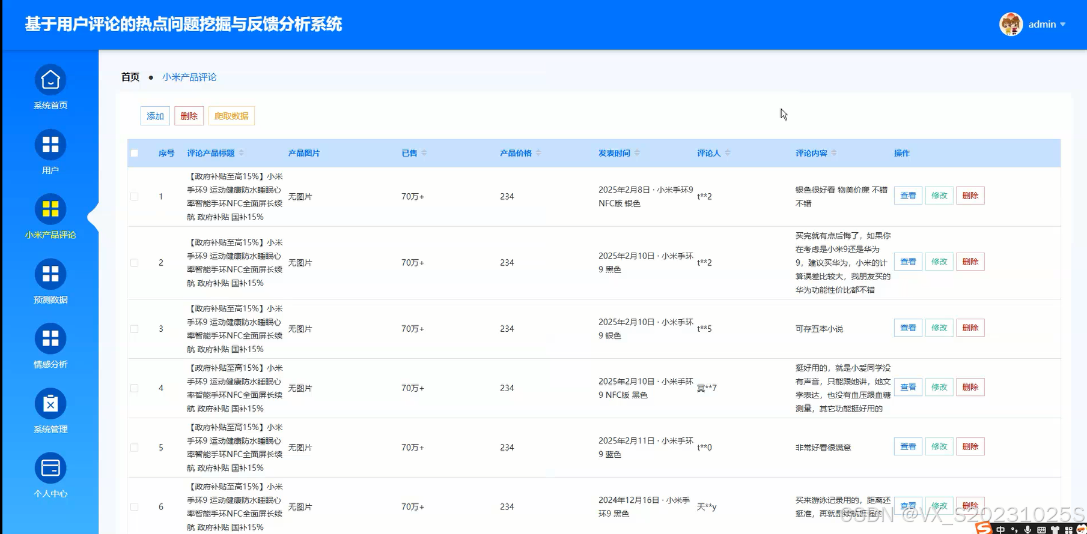Sort by 已售 column arrows
The height and width of the screenshot is (534, 1087).
(x=424, y=153)
